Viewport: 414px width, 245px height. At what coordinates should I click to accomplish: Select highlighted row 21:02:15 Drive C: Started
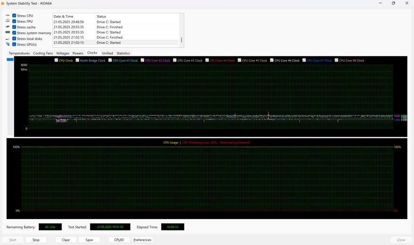pos(116,43)
